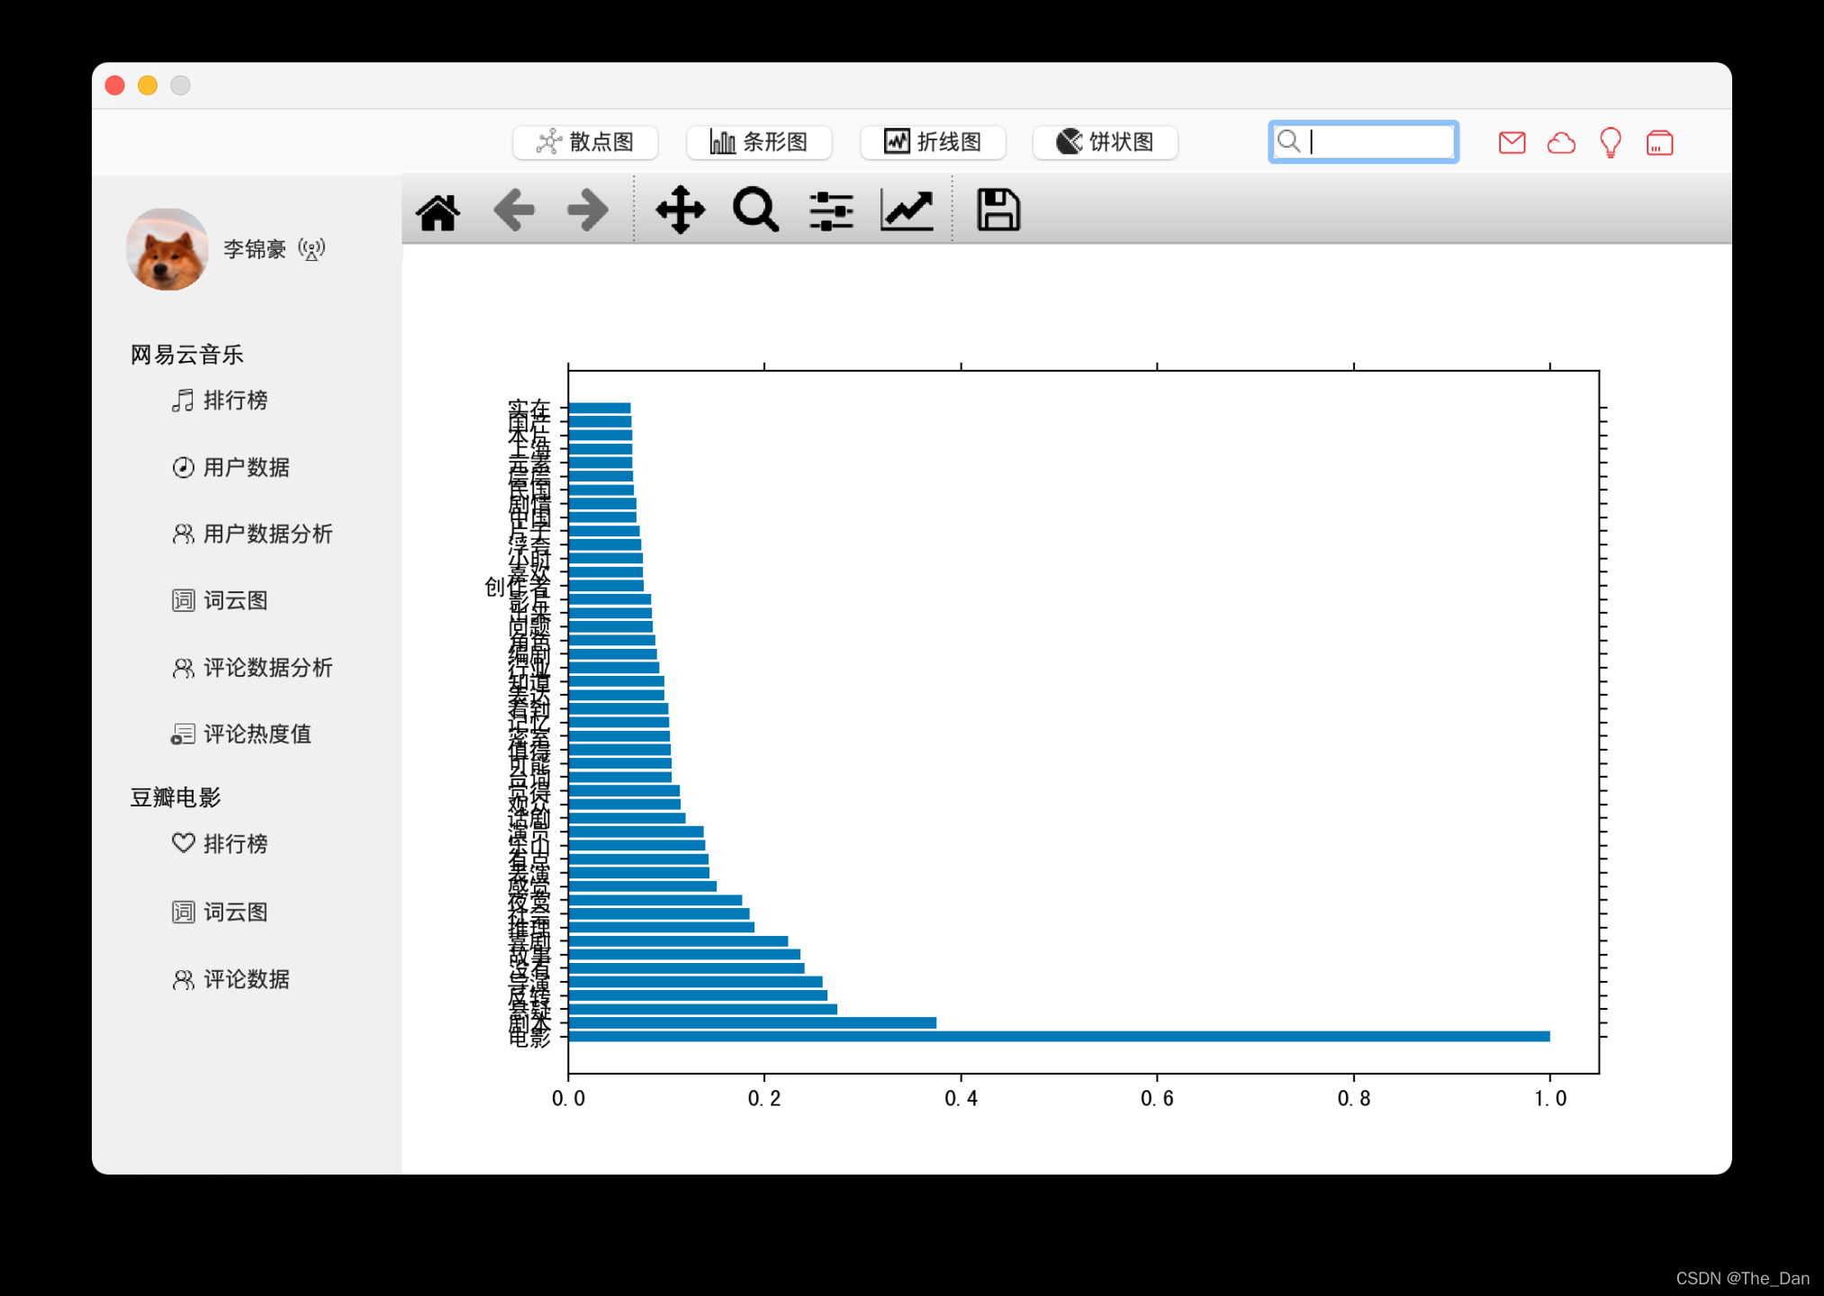Open 评论数据 page label
Screen dimensions: 1824x1296
pyautogui.click(x=246, y=979)
